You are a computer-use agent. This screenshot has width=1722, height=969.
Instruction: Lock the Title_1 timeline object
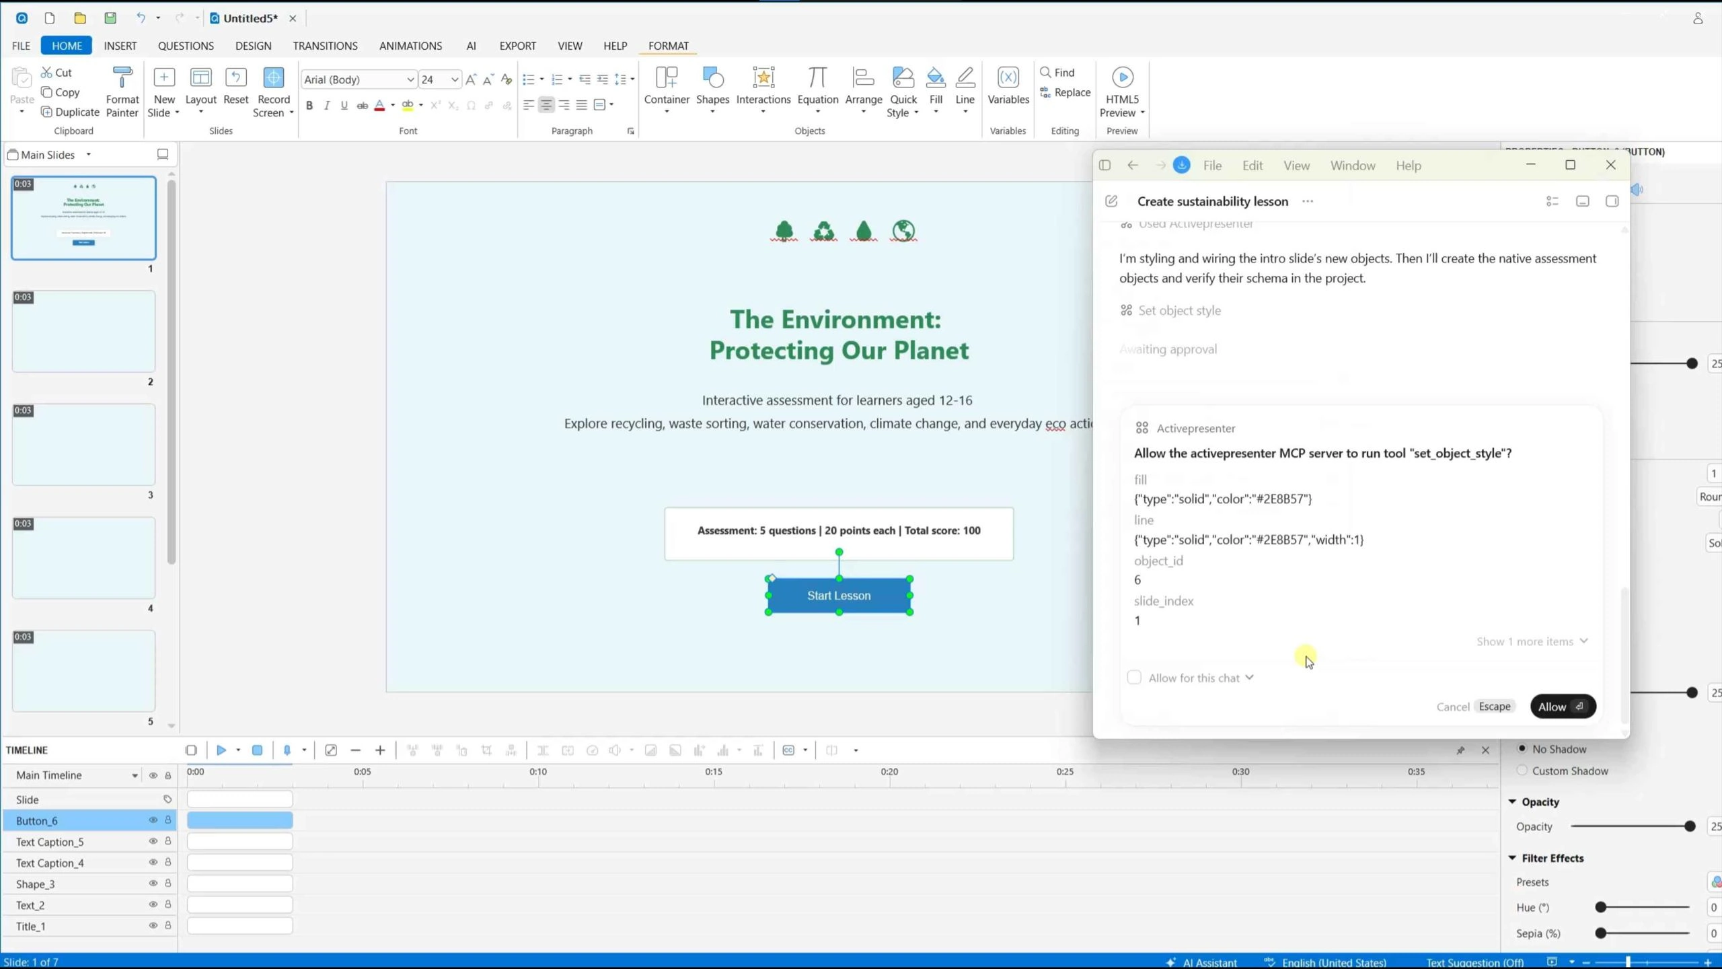[x=168, y=926]
